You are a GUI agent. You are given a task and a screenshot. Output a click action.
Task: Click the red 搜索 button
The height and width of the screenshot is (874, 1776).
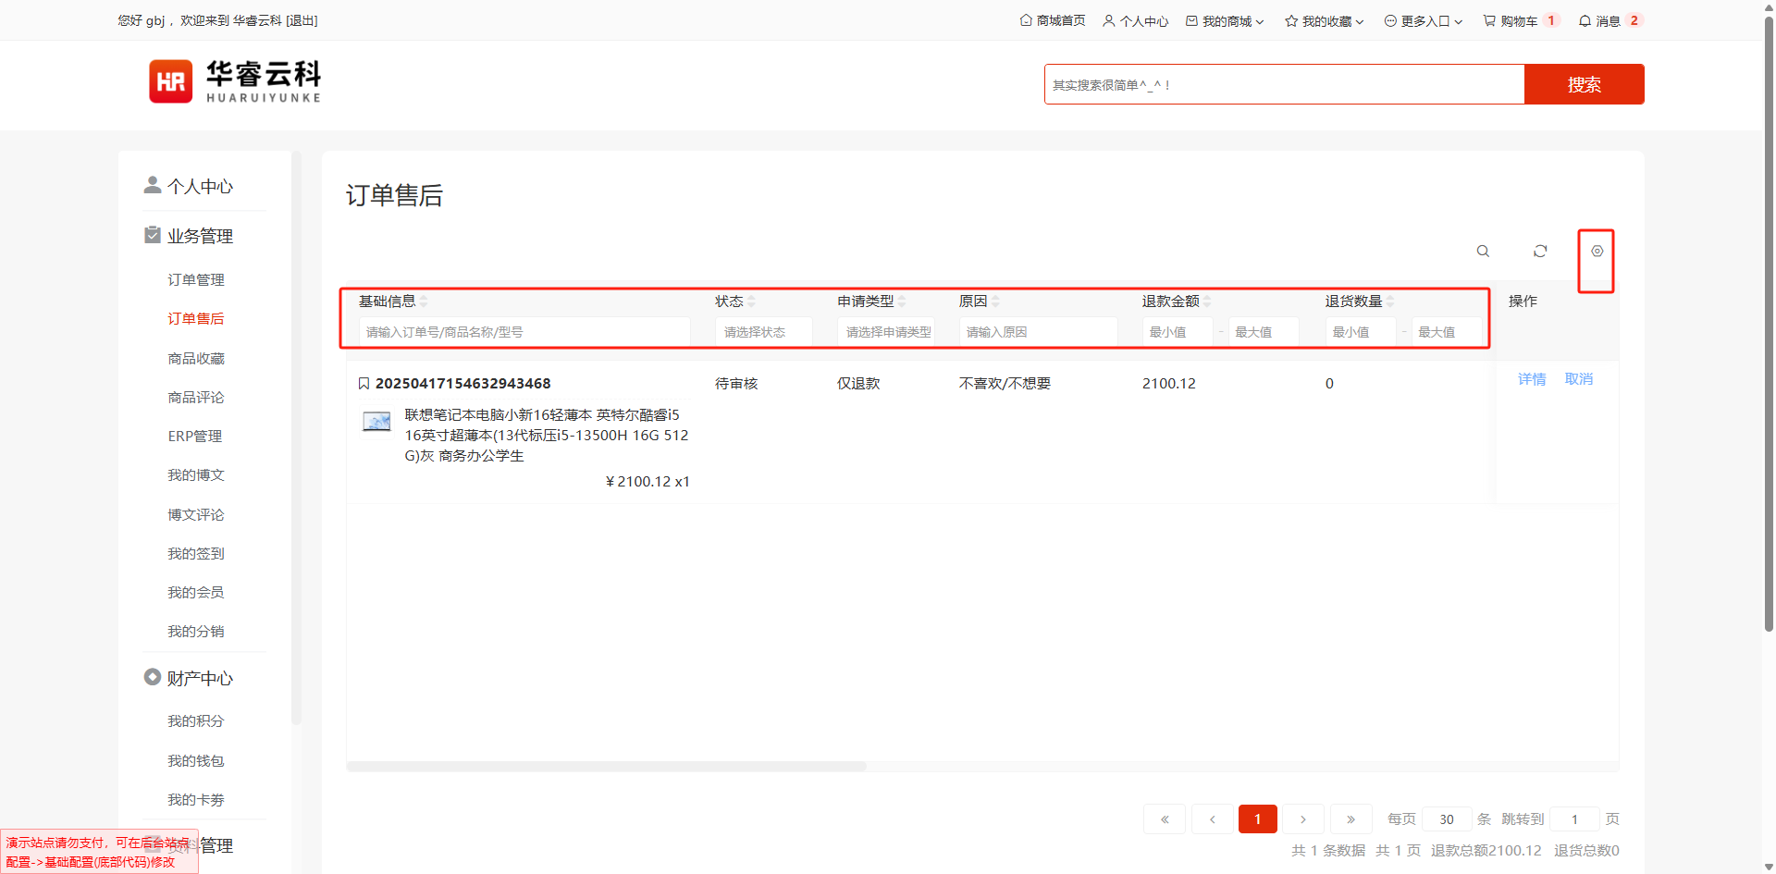coord(1584,84)
